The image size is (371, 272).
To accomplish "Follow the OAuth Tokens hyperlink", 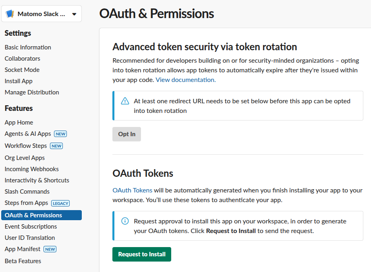I will pos(132,190).
